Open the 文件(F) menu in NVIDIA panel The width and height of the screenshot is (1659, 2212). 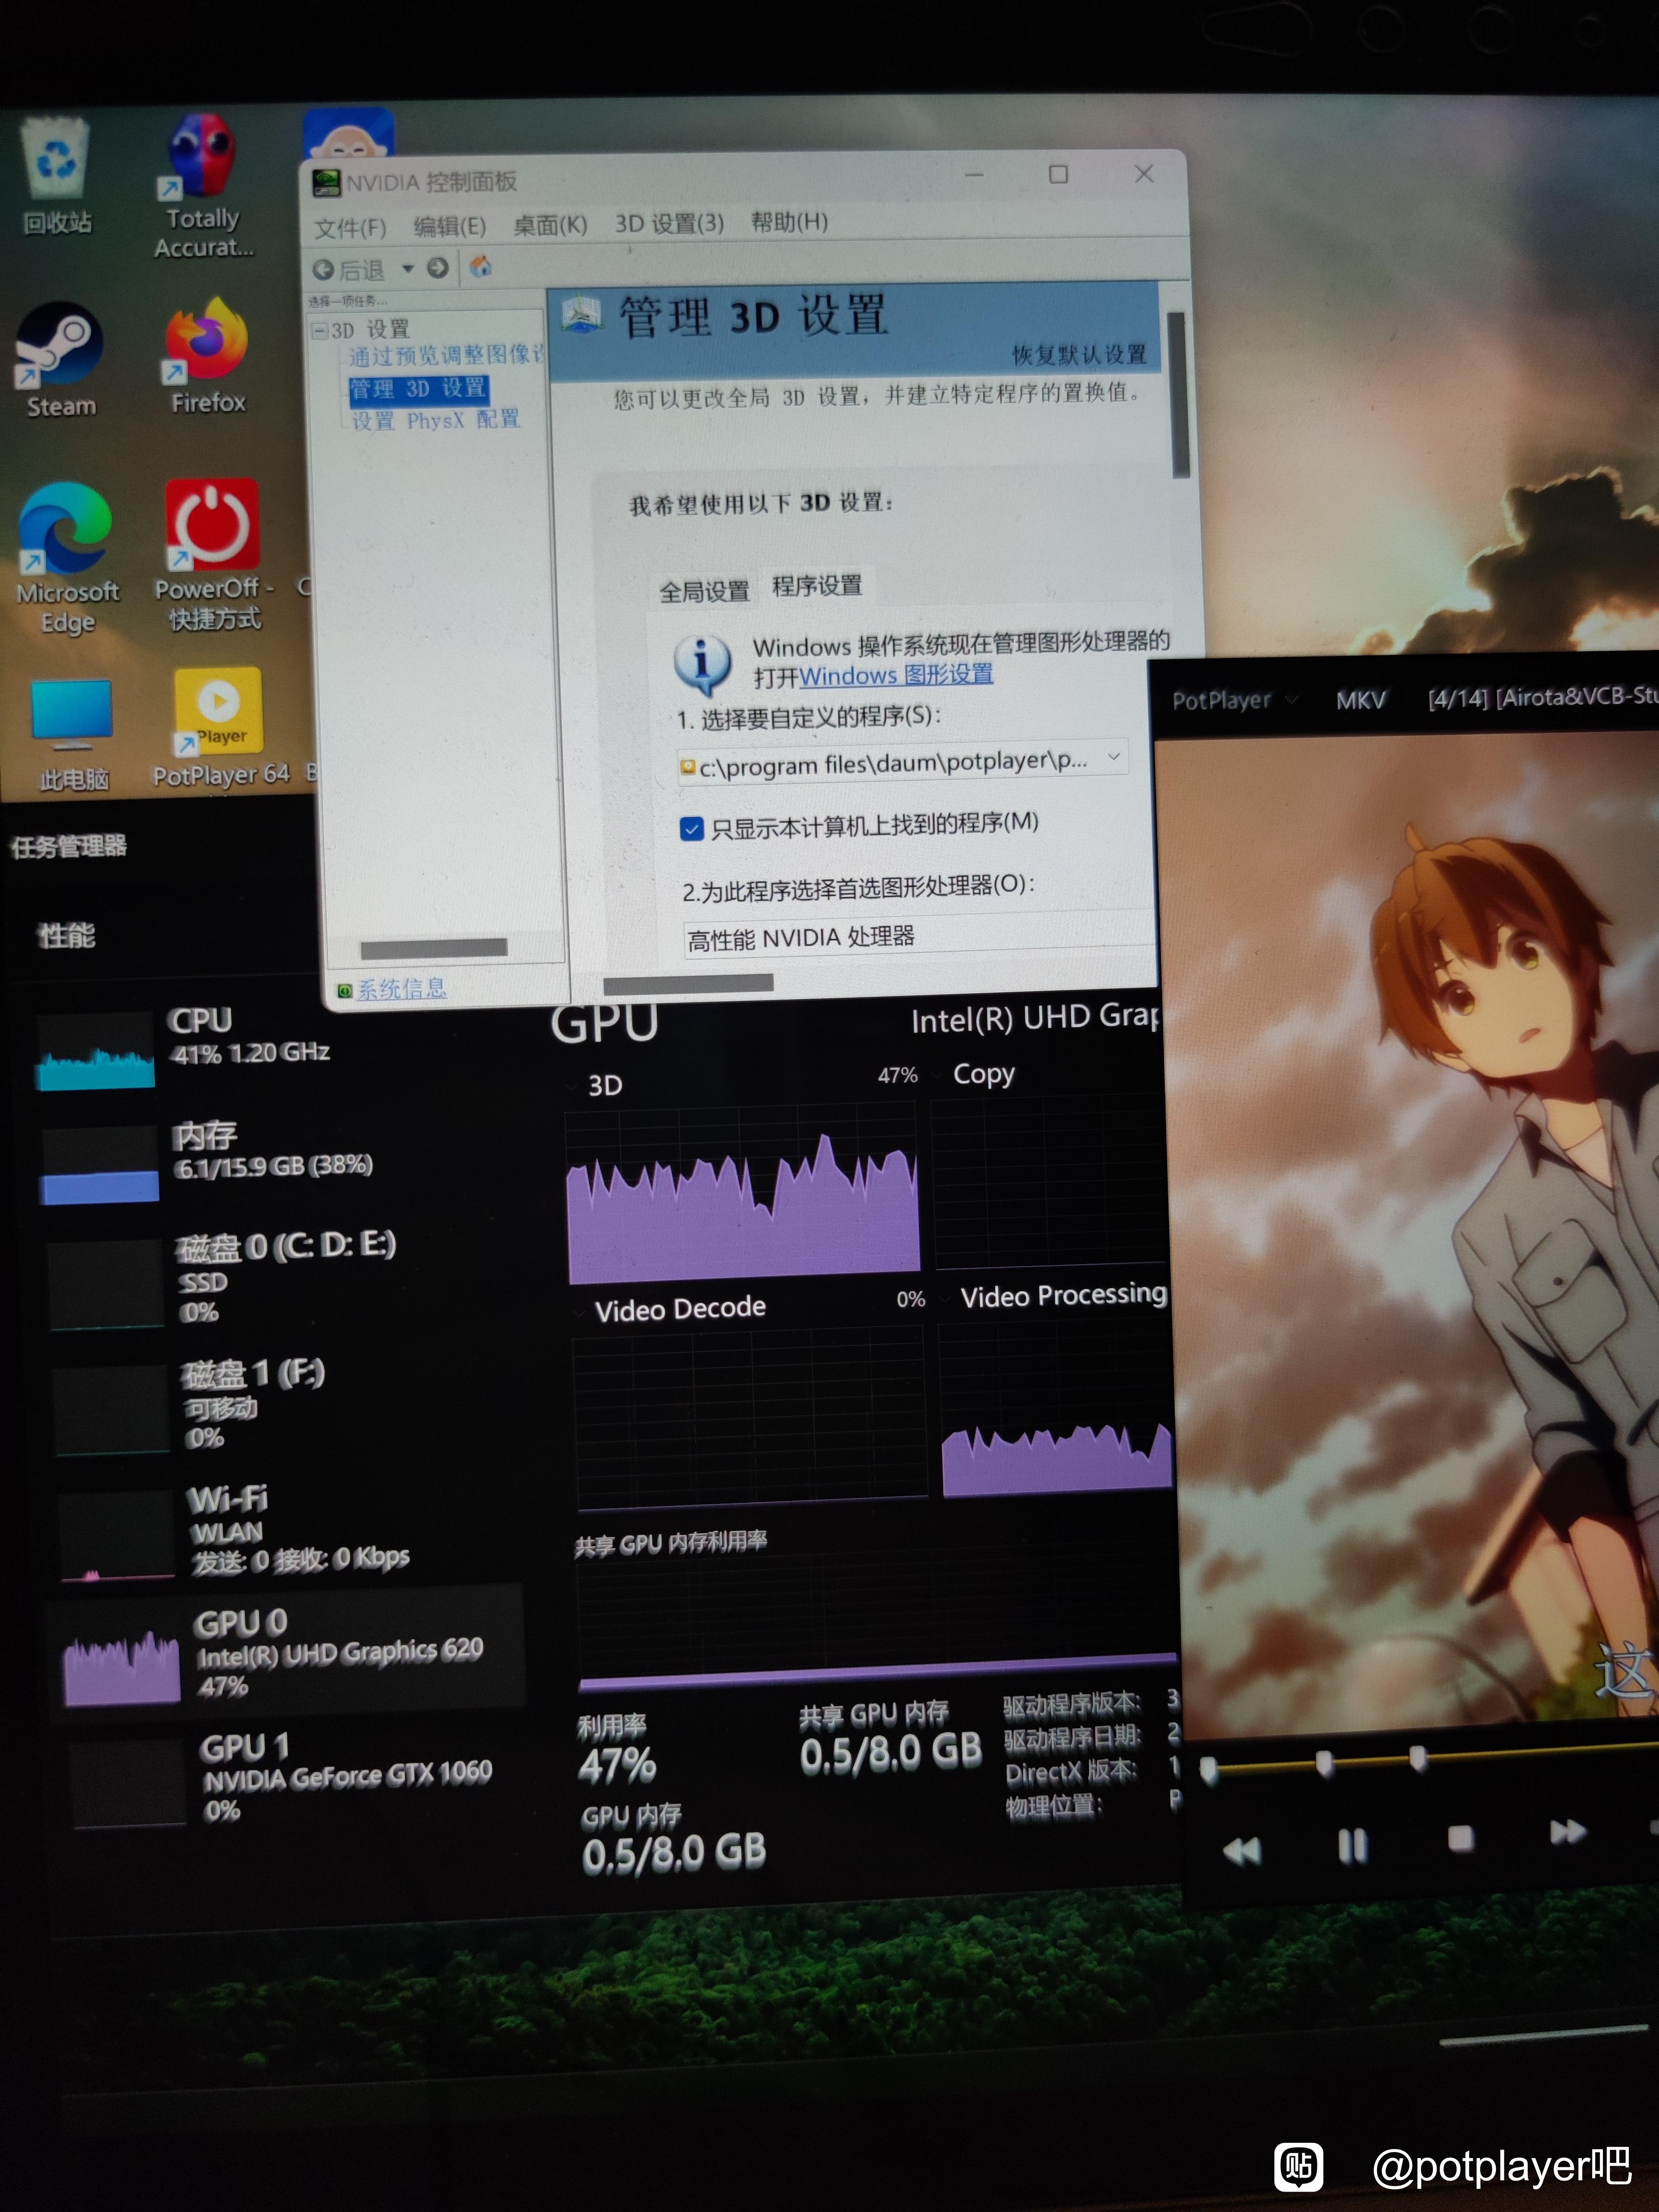click(350, 228)
